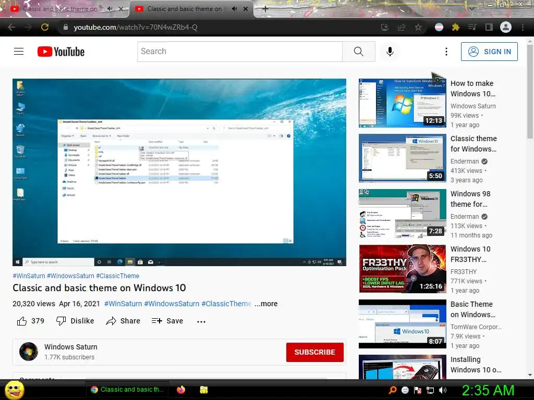This screenshot has height=400, width=534.
Task: Mute the first tab's speaker icon
Action: (110, 9)
